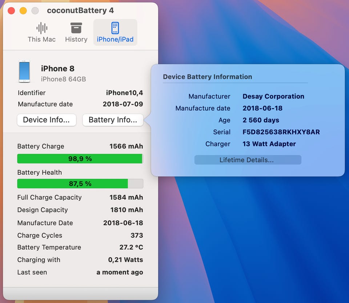The width and height of the screenshot is (349, 303).
Task: Click the Design Capacity label
Action: (x=43, y=210)
